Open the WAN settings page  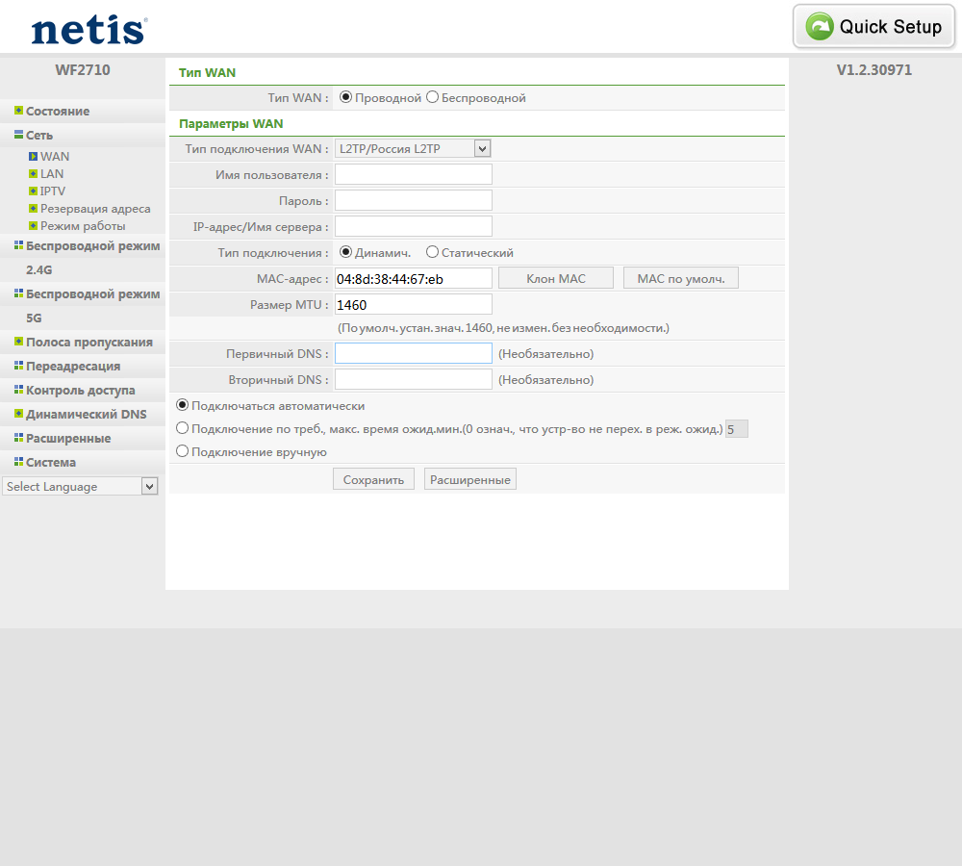(55, 157)
